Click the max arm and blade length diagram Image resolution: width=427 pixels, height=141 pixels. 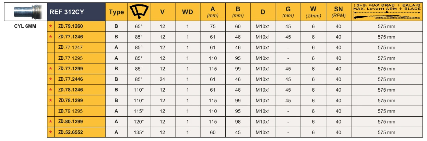387,12
